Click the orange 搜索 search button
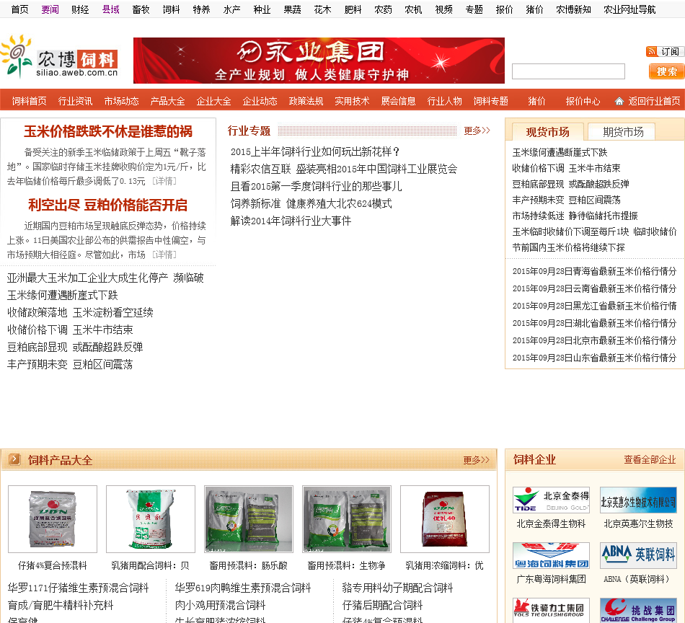Image resolution: width=685 pixels, height=623 pixels. 666,71
